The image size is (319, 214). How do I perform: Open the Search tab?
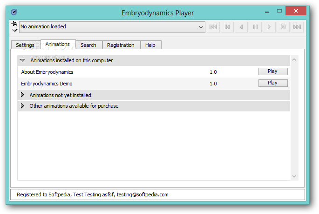tap(88, 45)
